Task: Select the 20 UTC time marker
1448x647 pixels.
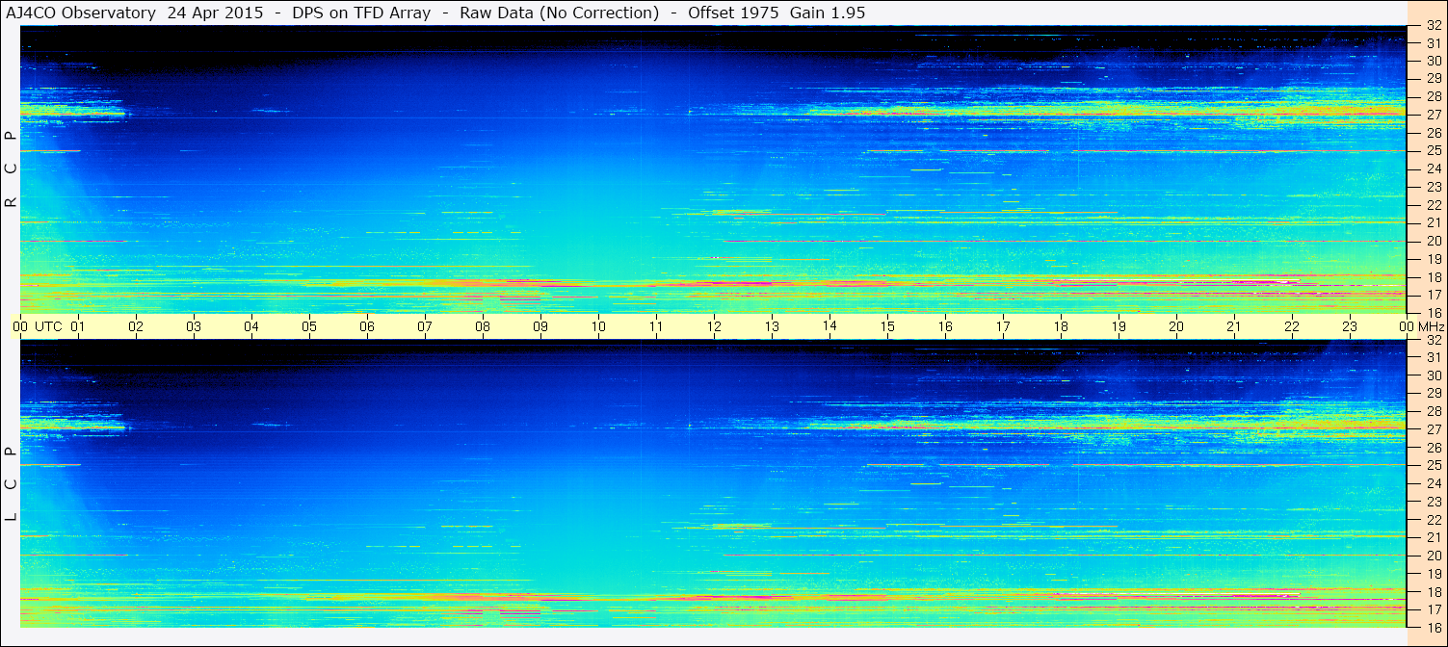Action: coord(1176,326)
